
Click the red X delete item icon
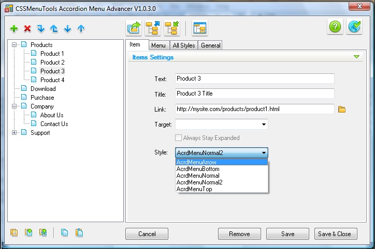pos(27,28)
